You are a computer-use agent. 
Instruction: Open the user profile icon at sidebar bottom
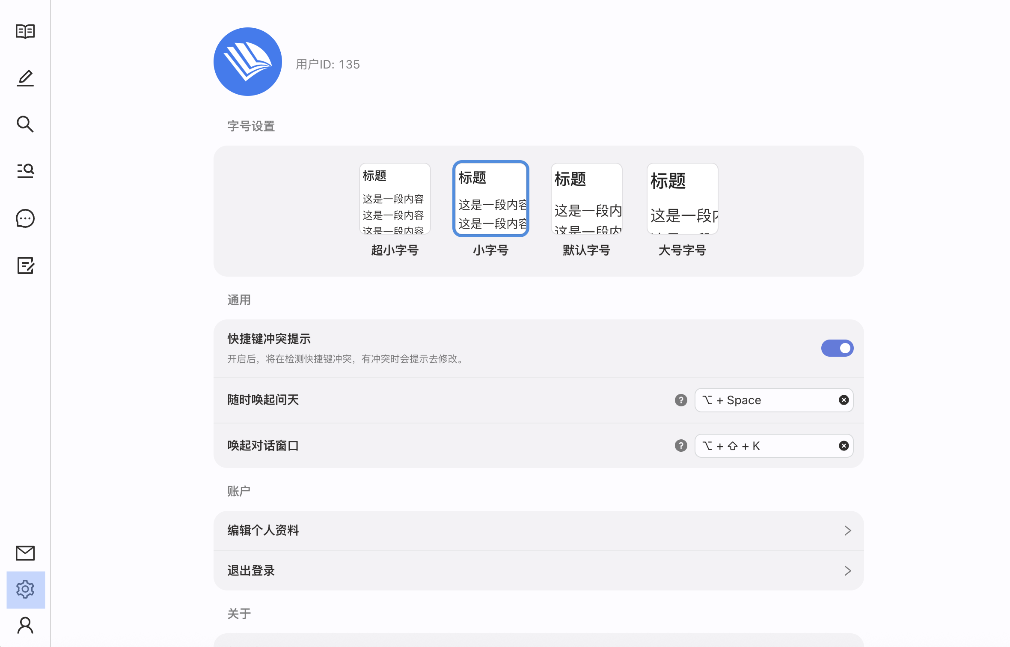(25, 625)
